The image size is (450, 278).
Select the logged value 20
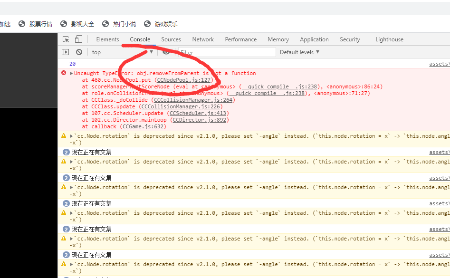pos(73,64)
